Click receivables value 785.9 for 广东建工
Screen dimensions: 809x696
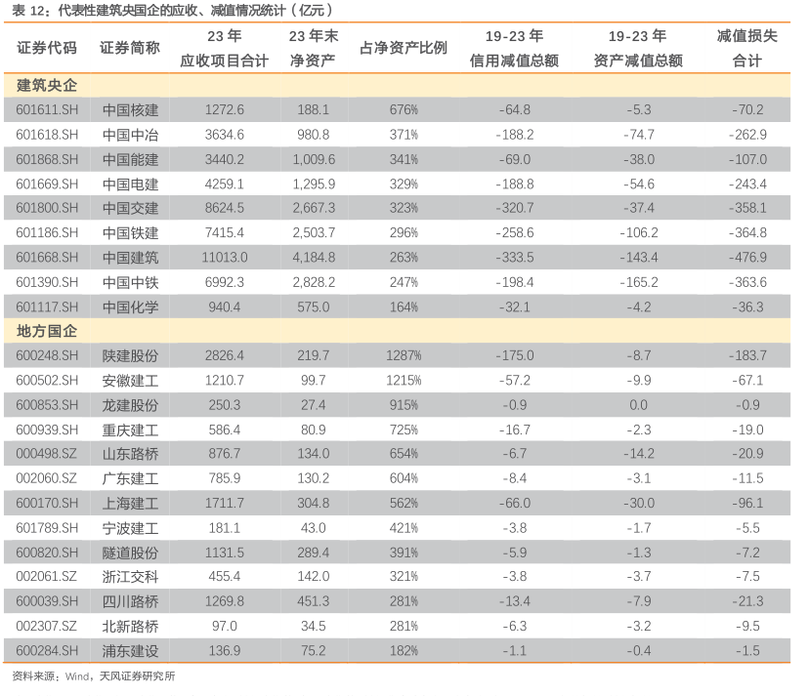[225, 478]
